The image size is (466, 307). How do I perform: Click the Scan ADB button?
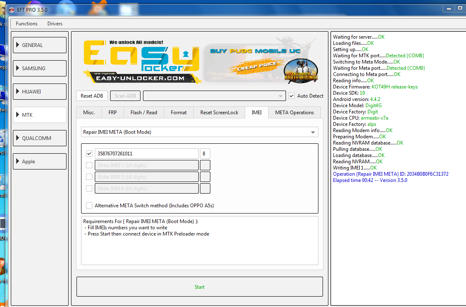(125, 96)
